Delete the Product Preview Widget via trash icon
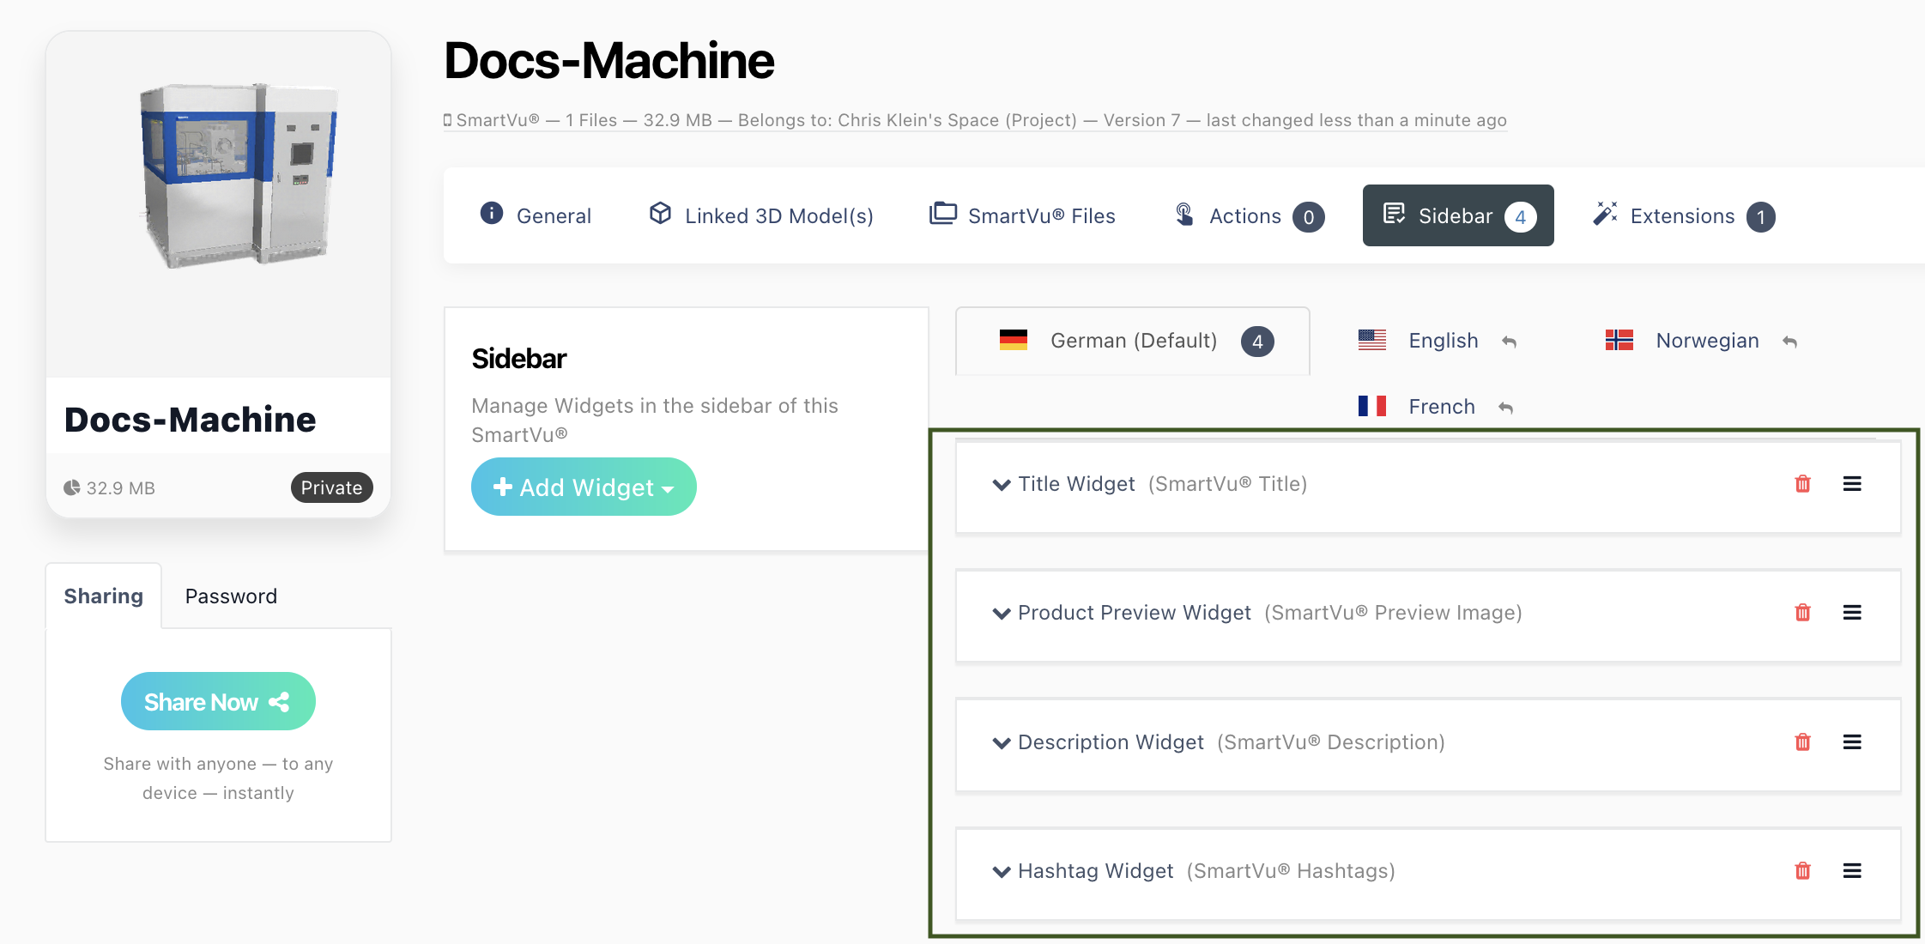 (1802, 613)
